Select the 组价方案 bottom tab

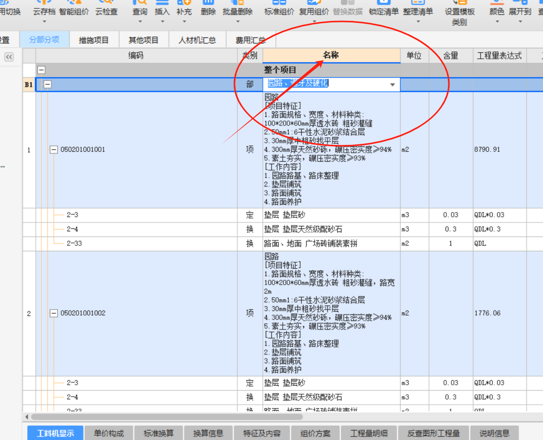coord(315,433)
